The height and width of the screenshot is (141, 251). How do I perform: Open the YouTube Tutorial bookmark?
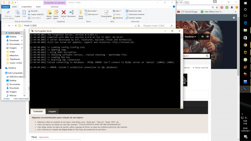(x=188, y=12)
